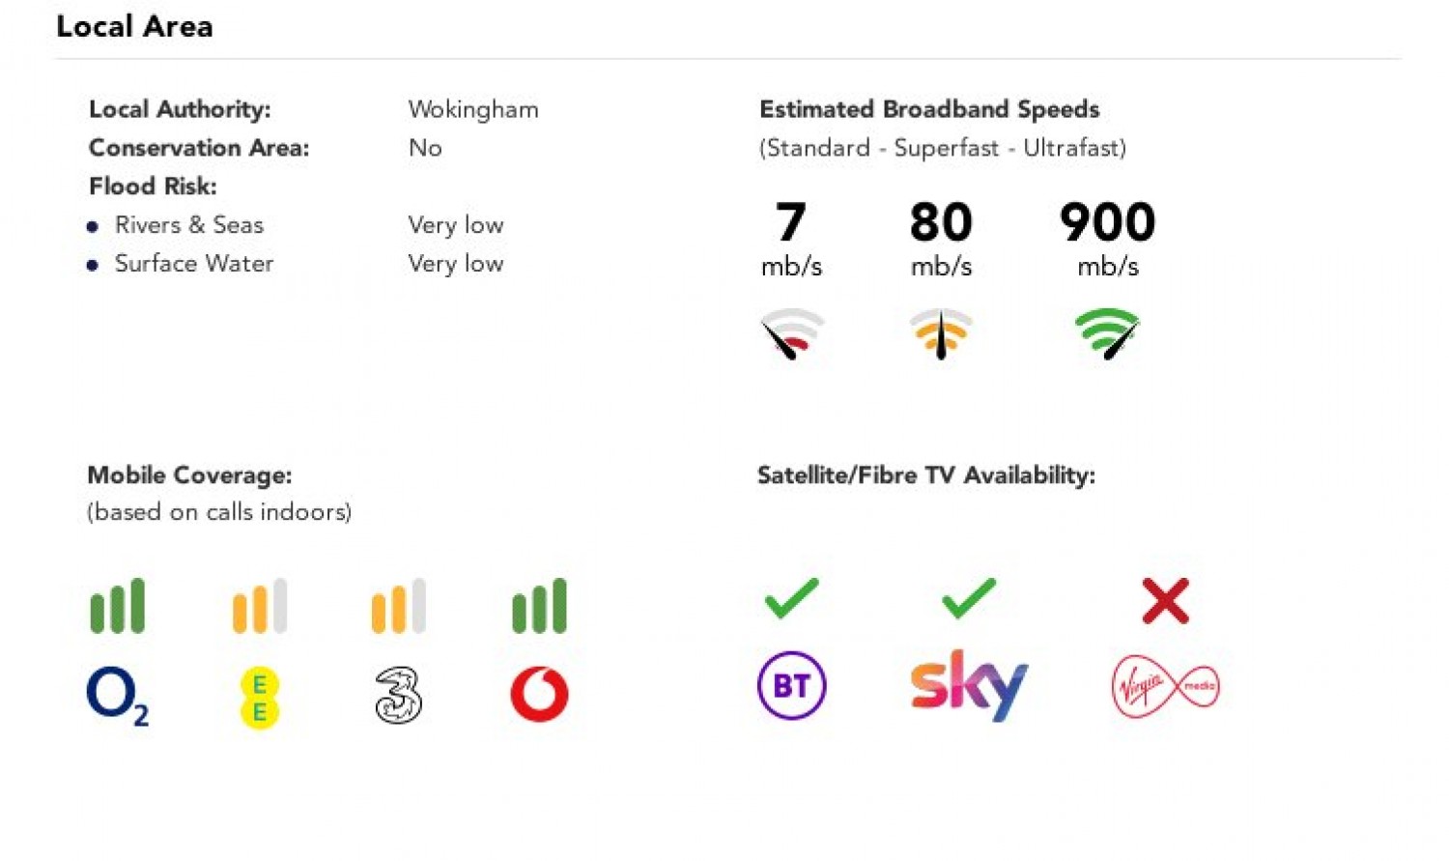The width and height of the screenshot is (1449, 861).
Task: Click the orange superfast broadband gauge icon
Action: pyautogui.click(x=941, y=333)
